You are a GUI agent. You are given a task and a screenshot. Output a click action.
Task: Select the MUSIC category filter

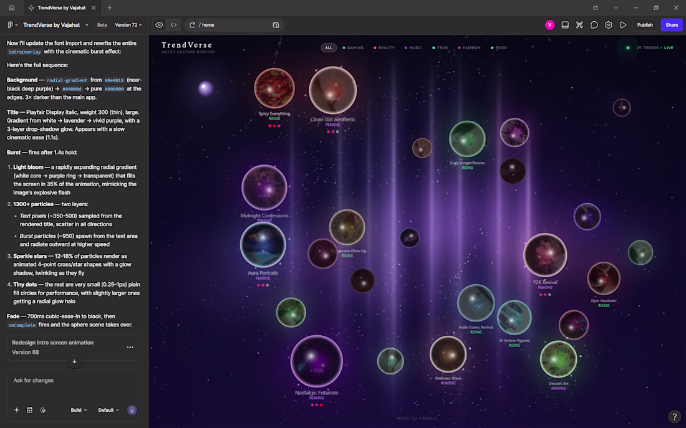point(413,47)
